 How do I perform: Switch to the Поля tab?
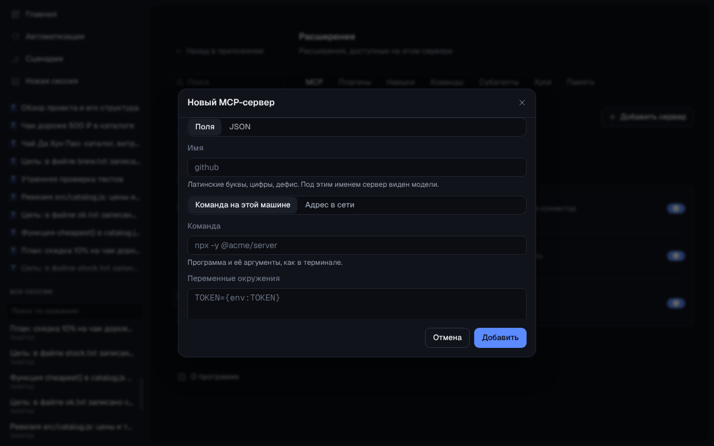(205, 127)
